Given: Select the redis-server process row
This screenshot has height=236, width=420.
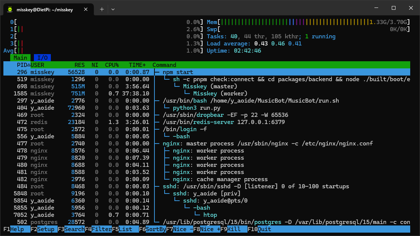Looking at the screenshot, I should [206, 122].
